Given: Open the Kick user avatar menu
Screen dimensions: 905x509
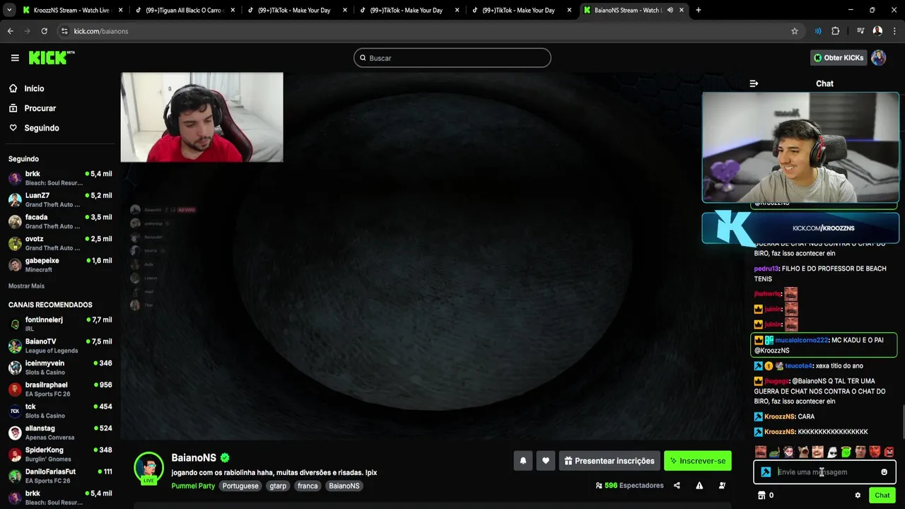Looking at the screenshot, I should pyautogui.click(x=878, y=58).
